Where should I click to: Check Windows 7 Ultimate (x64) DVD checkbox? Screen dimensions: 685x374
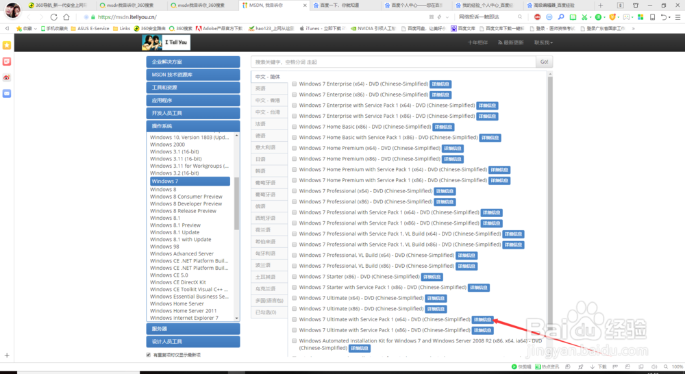click(295, 298)
